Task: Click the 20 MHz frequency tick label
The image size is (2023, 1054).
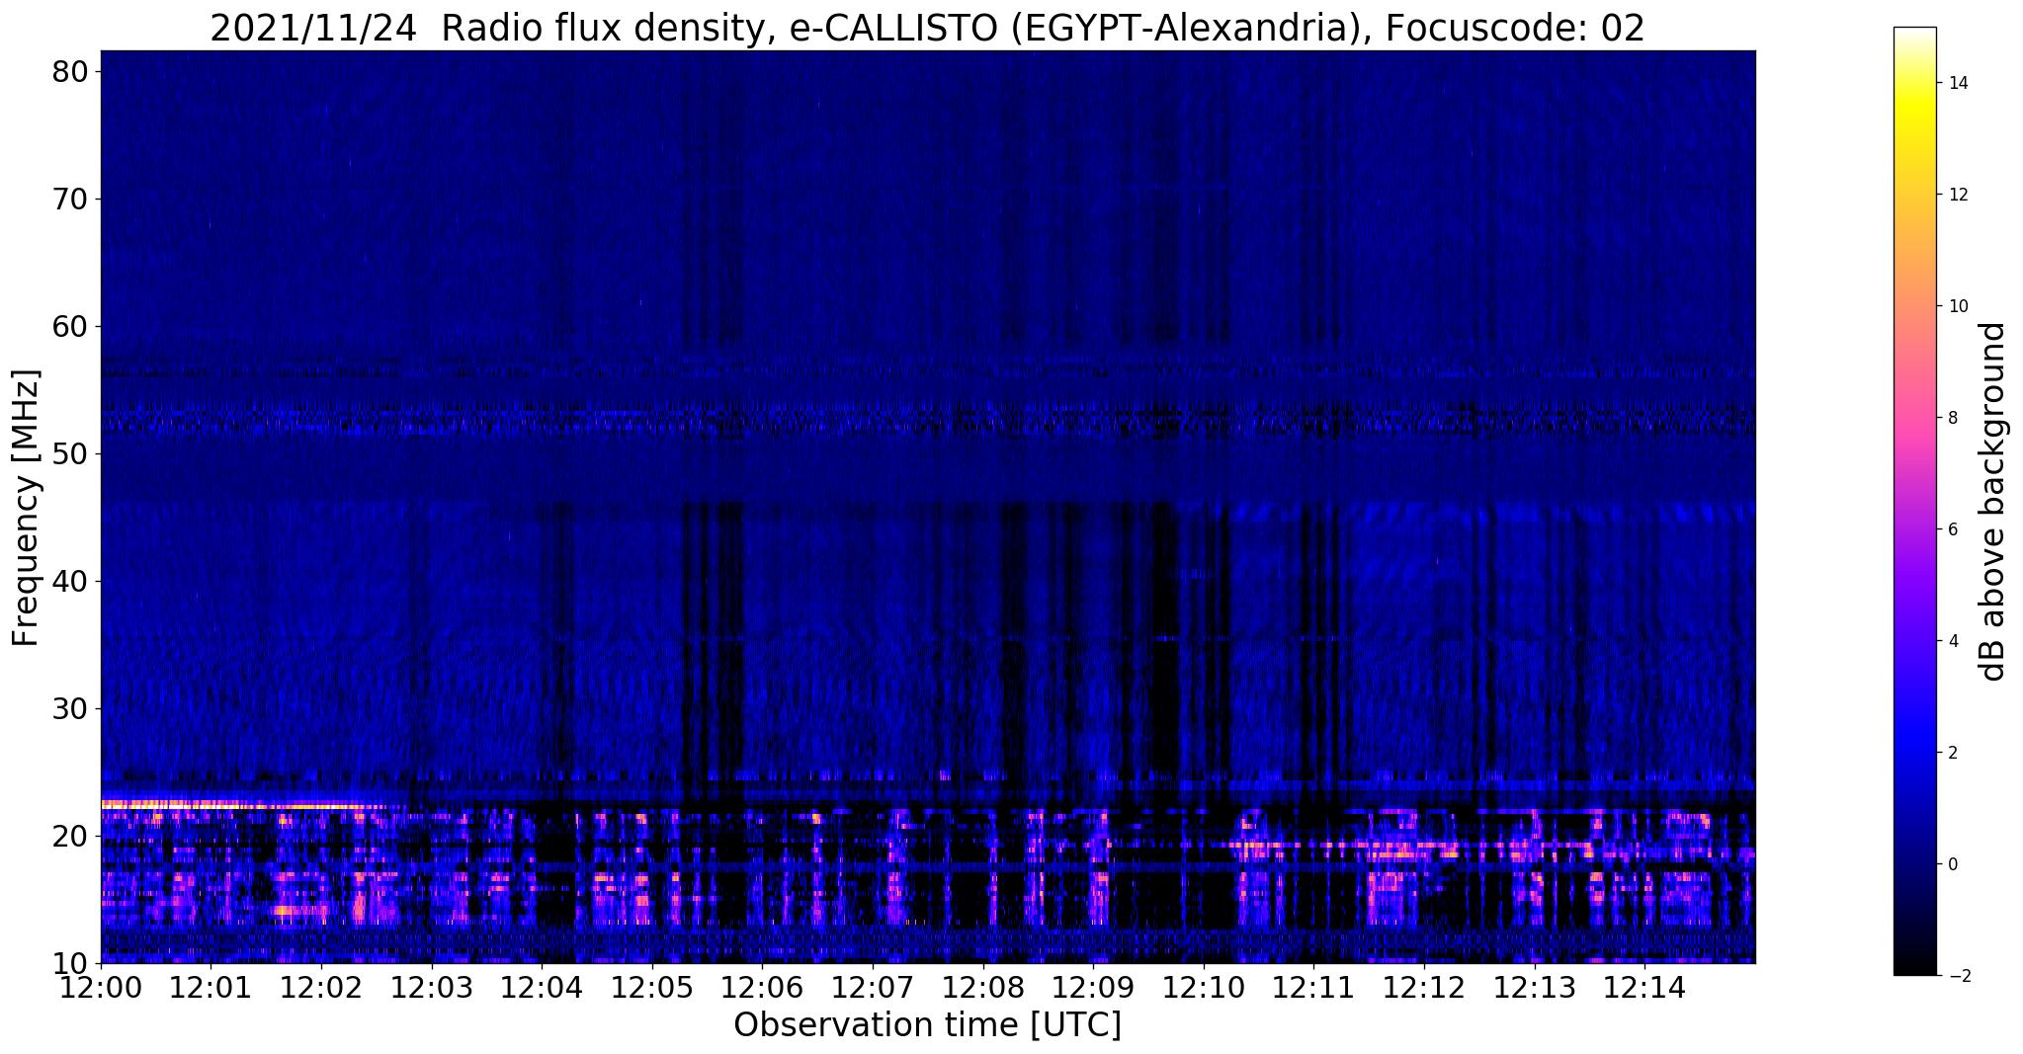Action: tap(72, 836)
